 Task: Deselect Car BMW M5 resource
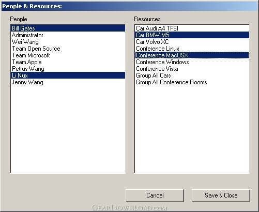192,35
